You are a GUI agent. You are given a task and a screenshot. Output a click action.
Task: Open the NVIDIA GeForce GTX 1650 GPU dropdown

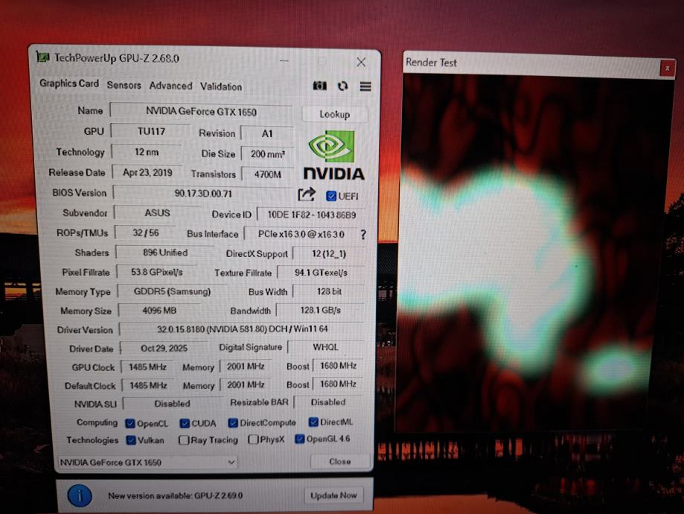148,462
